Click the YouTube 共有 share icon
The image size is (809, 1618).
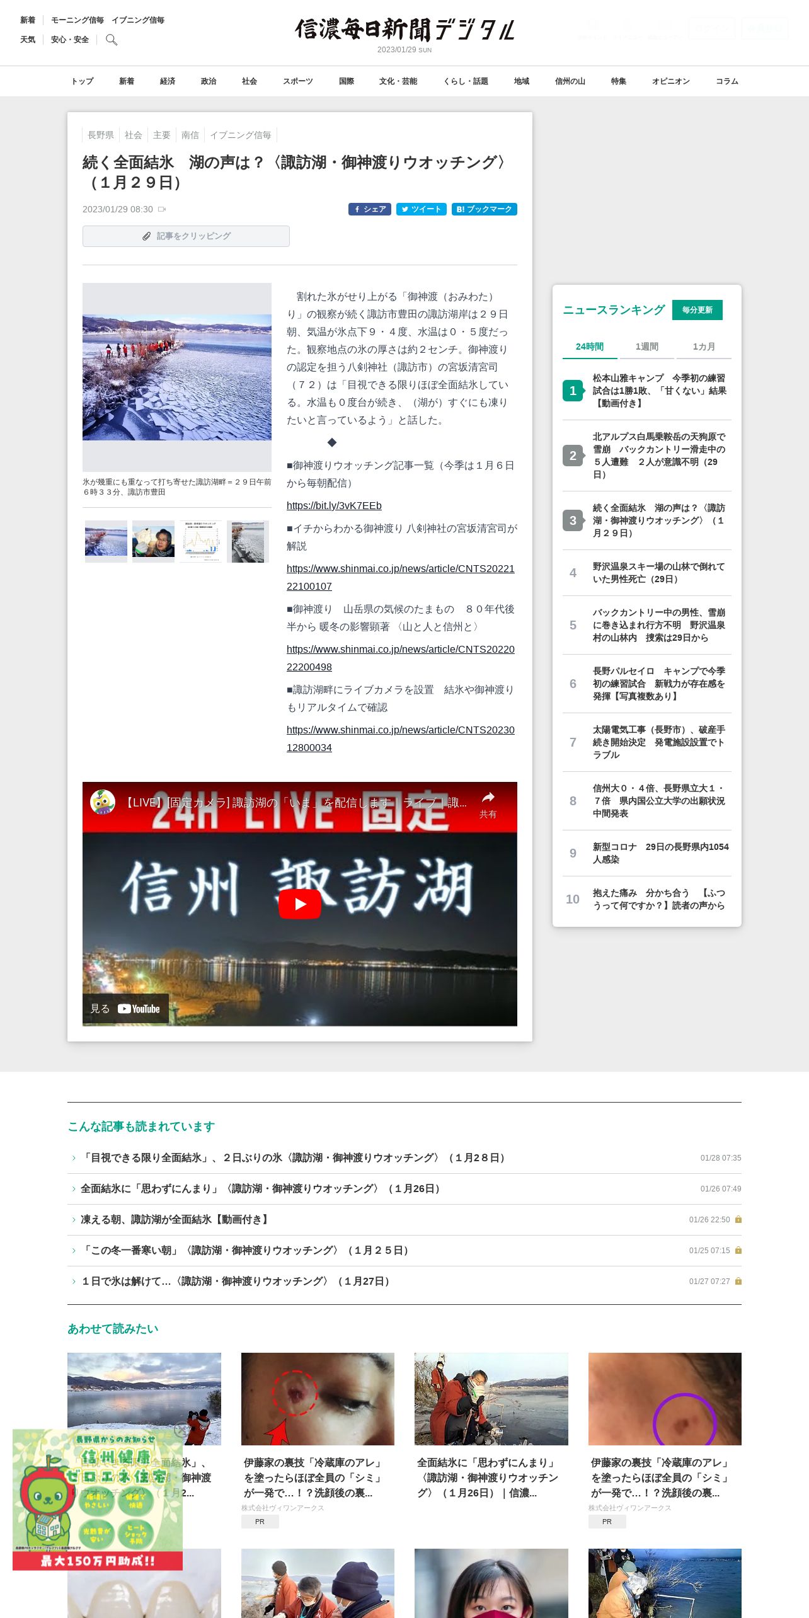point(488,805)
